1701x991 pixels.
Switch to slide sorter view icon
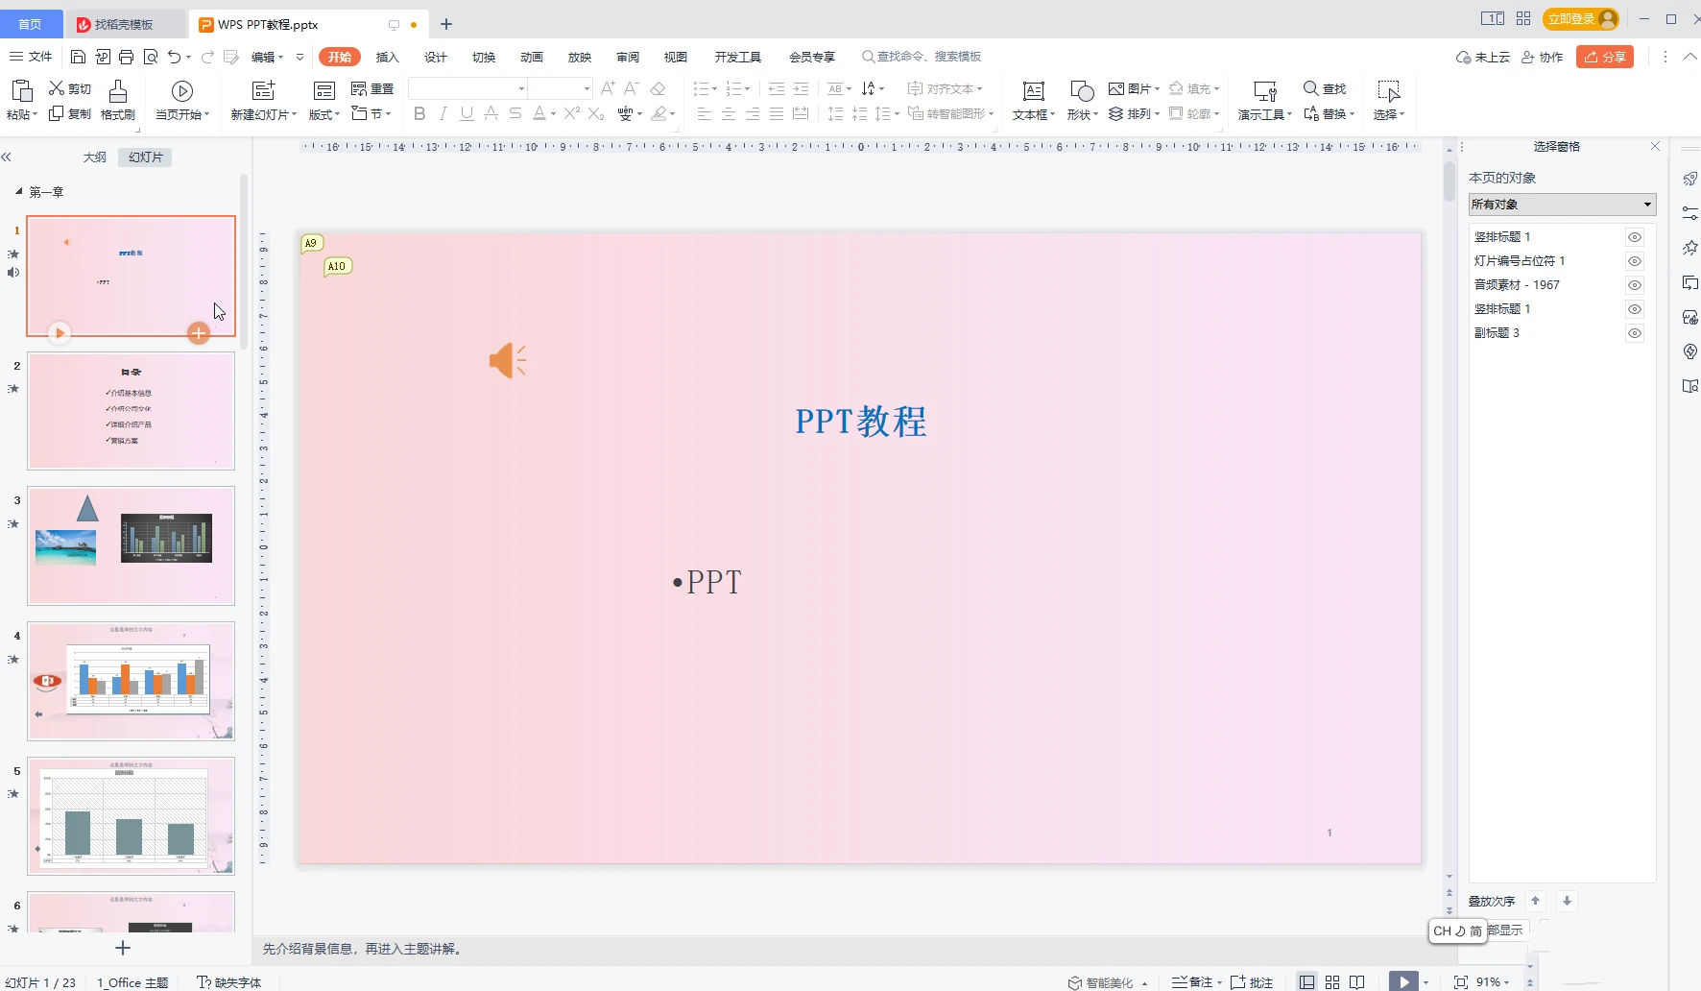1332,982
